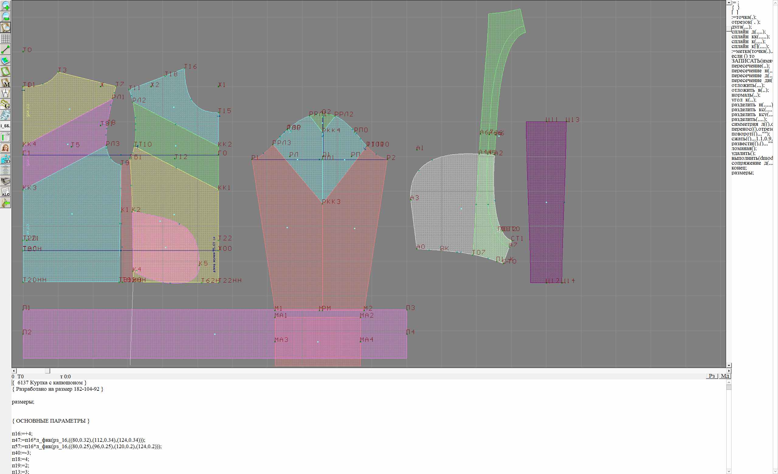Switch to the Рз tab

click(712, 376)
